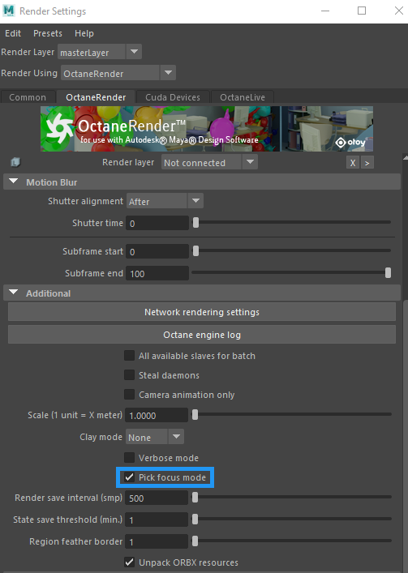Click the small cube icon beside Render layer
Screen dimensions: 408x573
(x=15, y=162)
